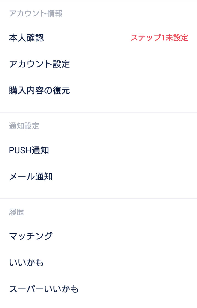This screenshot has height=308, width=197.
Task: Choose the account settings entry under アカウント情報
Action: [x=99, y=64]
